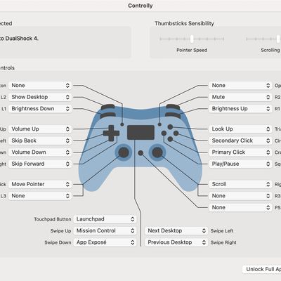Open the Move Pointer dropdown
Image resolution: width=281 pixels, height=281 pixels.
[x=40, y=184]
